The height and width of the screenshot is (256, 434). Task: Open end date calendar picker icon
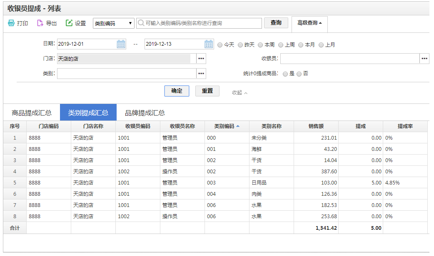click(x=209, y=44)
